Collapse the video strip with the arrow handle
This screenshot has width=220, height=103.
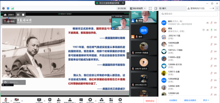click(x=128, y=55)
